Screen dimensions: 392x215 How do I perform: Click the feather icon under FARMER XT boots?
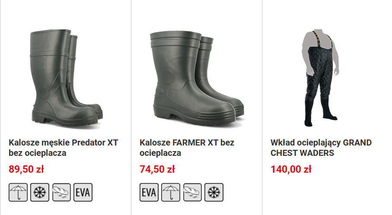coord(192,192)
